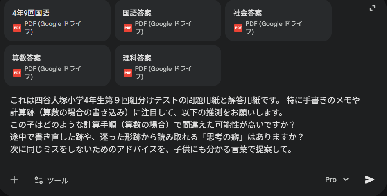Click the chevron next to Pro

click(x=346, y=180)
